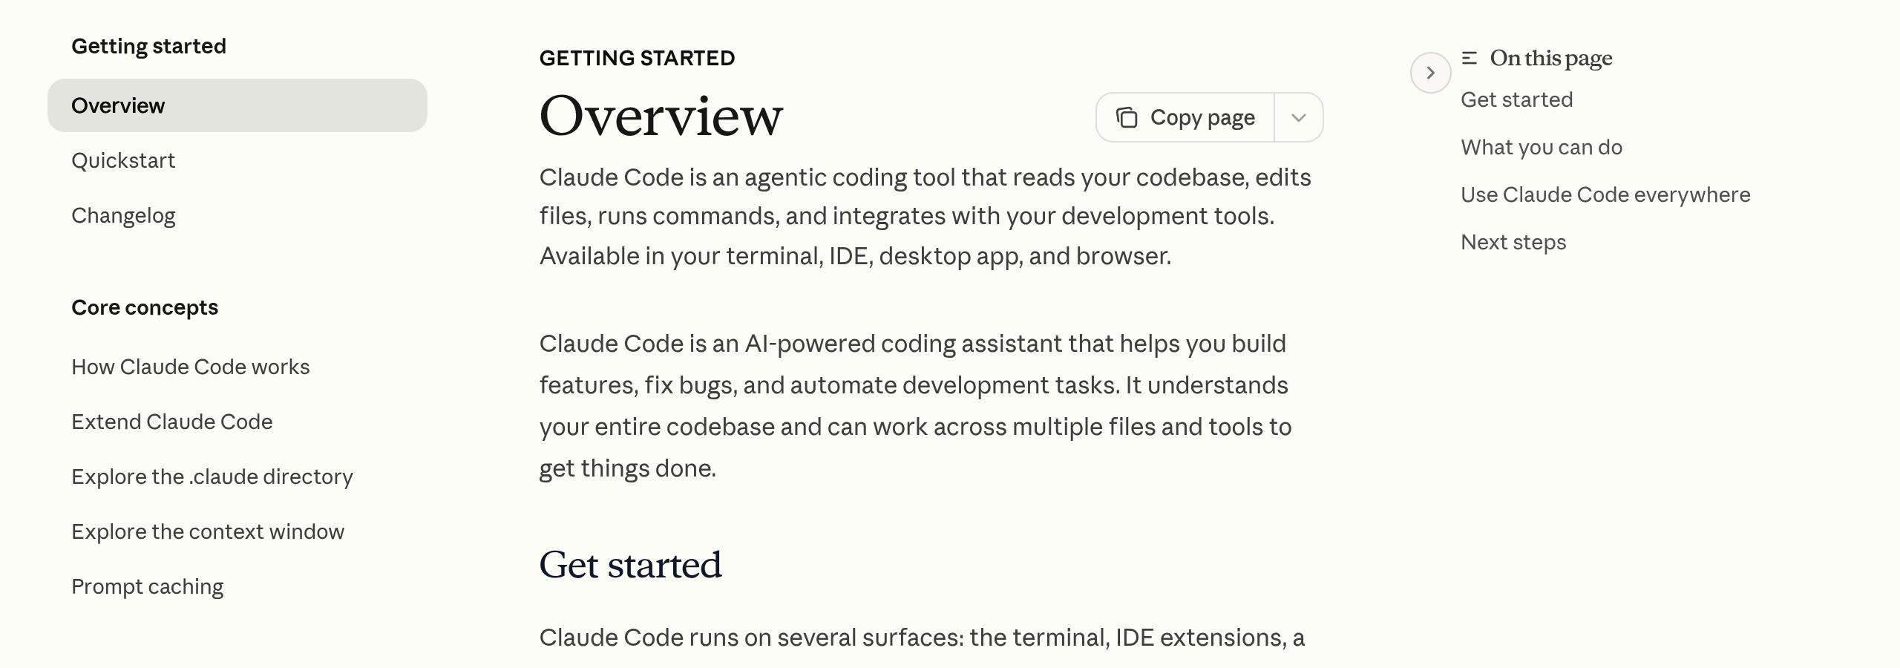Viewport: 1900px width, 668px height.
Task: Open Explore the .claude directory
Action: [x=212, y=477]
